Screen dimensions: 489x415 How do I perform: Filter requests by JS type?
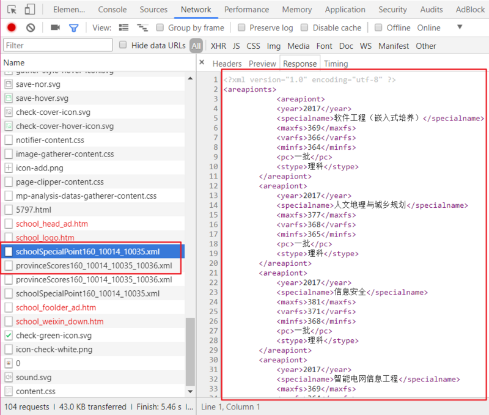[x=236, y=46]
